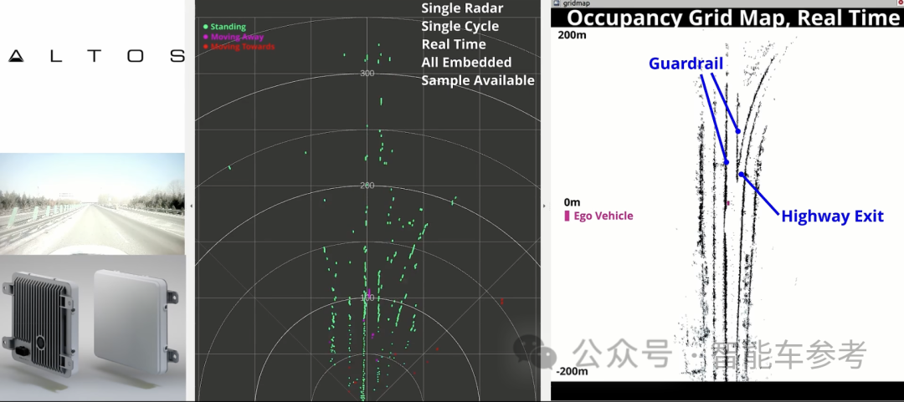Click the 0m axis label
This screenshot has width=904, height=402.
coord(572,202)
